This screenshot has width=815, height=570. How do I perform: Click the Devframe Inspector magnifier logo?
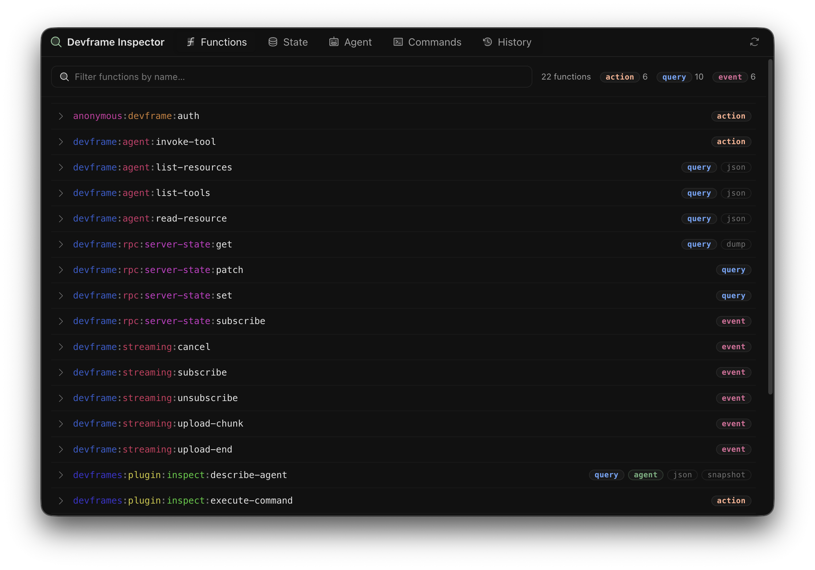coord(56,42)
